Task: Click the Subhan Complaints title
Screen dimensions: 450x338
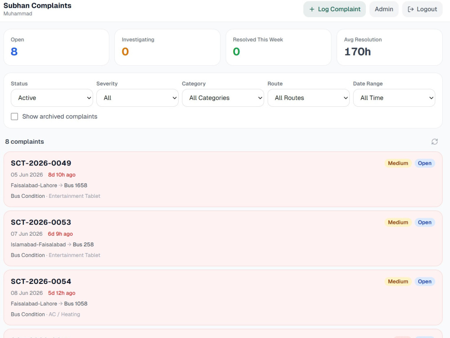Action: point(37,5)
